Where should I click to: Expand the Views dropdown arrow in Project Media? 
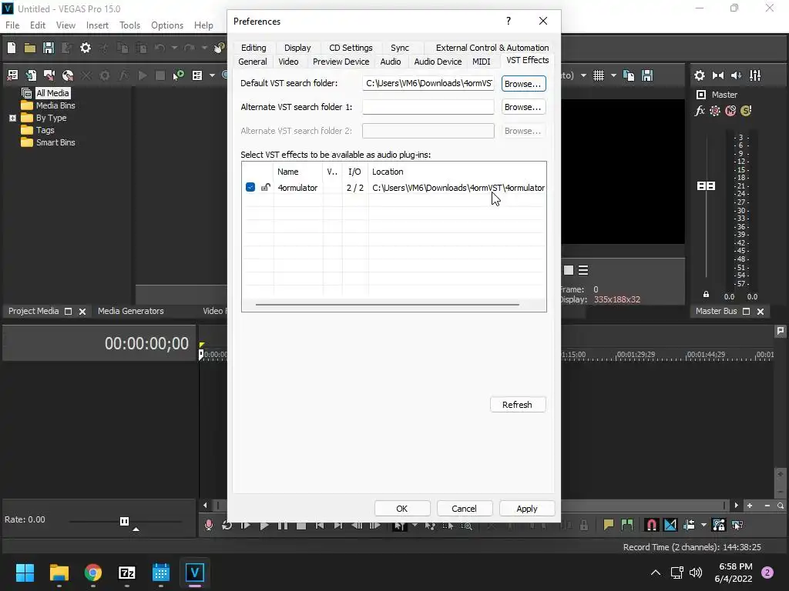click(212, 75)
